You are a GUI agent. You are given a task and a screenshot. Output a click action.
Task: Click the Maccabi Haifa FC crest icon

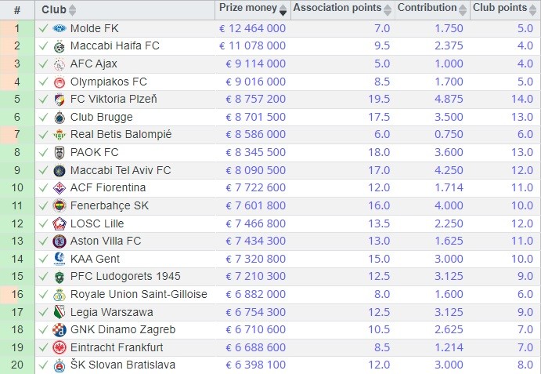pyautogui.click(x=60, y=46)
